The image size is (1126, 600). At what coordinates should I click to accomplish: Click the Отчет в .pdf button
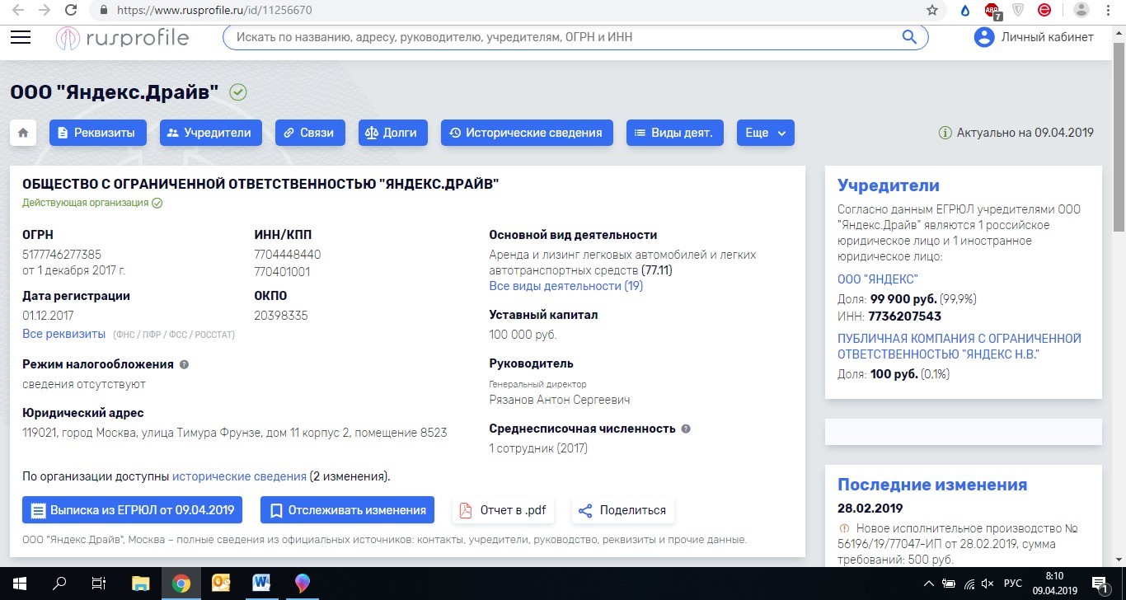503,510
